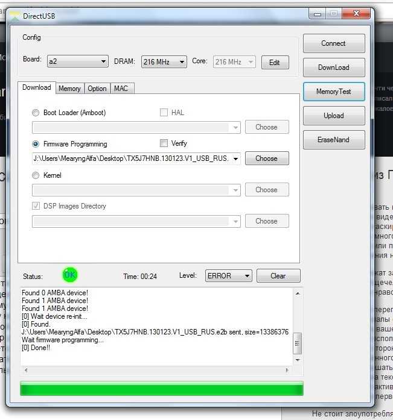Click the log horizontal scroll right arrow
The height and width of the screenshot is (420, 393).
287,370
